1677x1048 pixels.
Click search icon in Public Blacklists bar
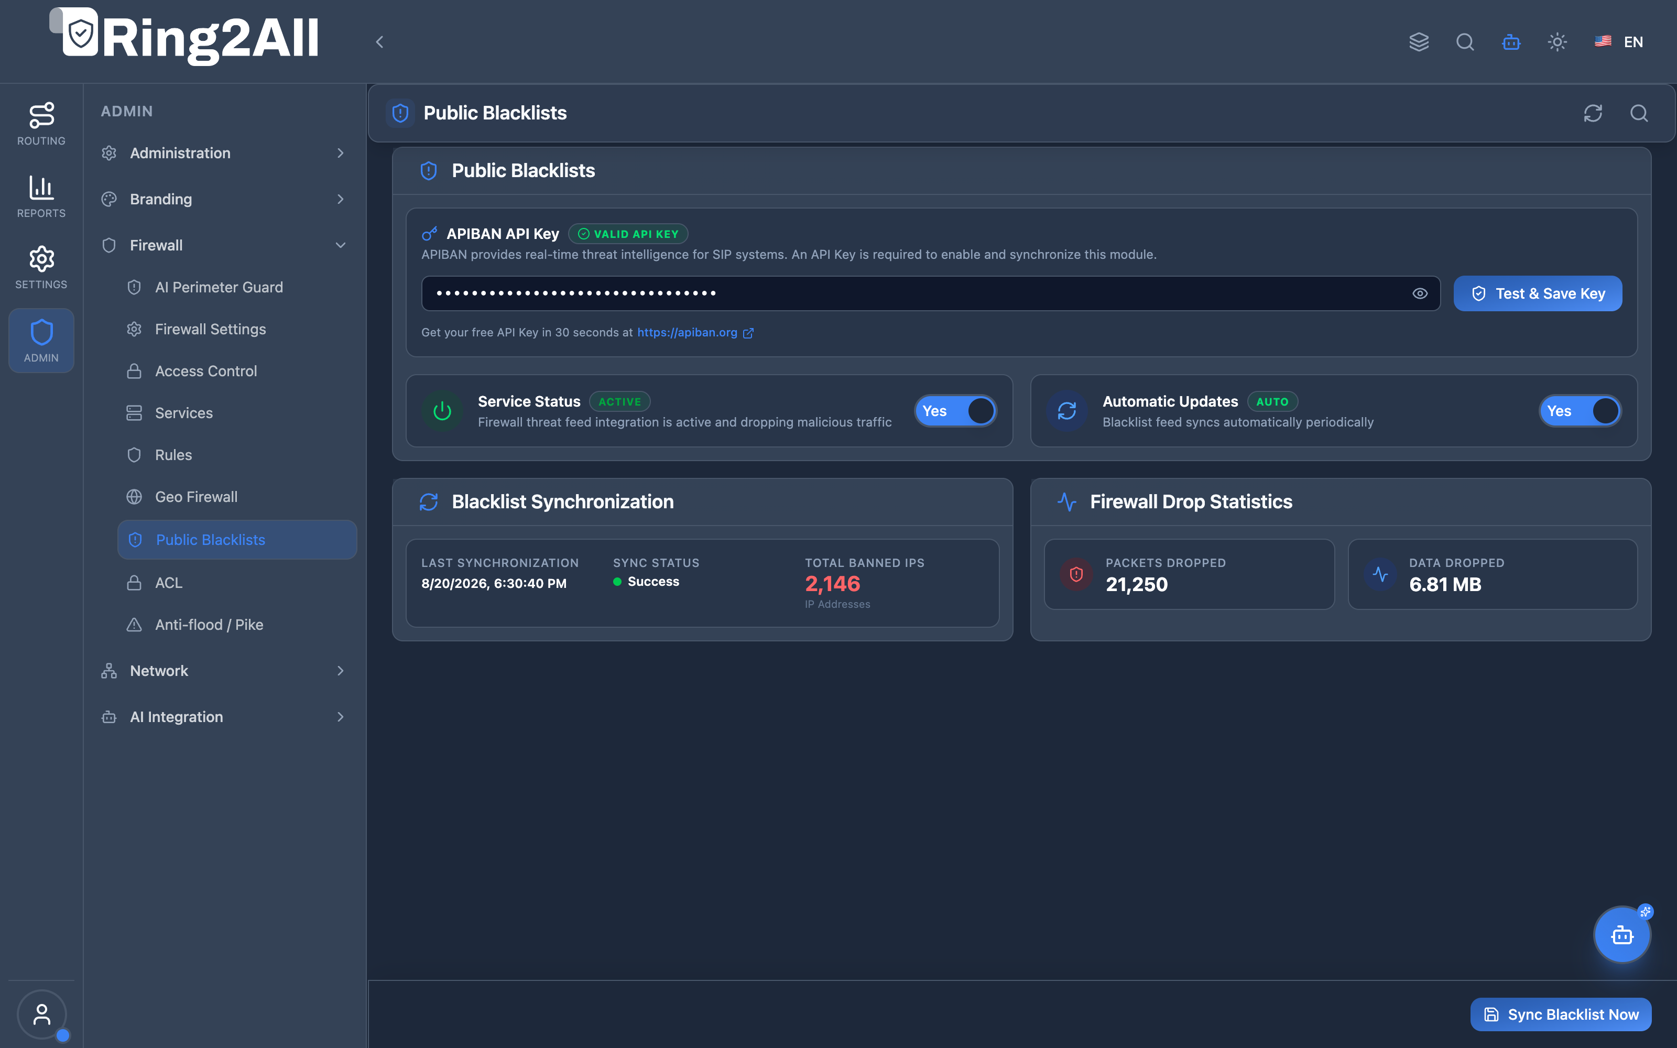1639,113
